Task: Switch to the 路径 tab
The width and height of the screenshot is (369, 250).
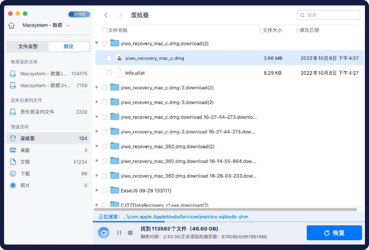Action: pyautogui.click(x=68, y=47)
